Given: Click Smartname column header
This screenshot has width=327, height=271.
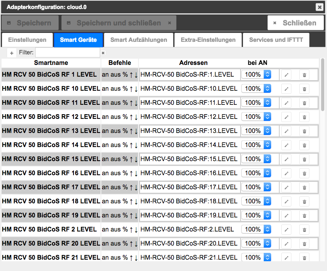Looking at the screenshot, I should tap(51, 63).
